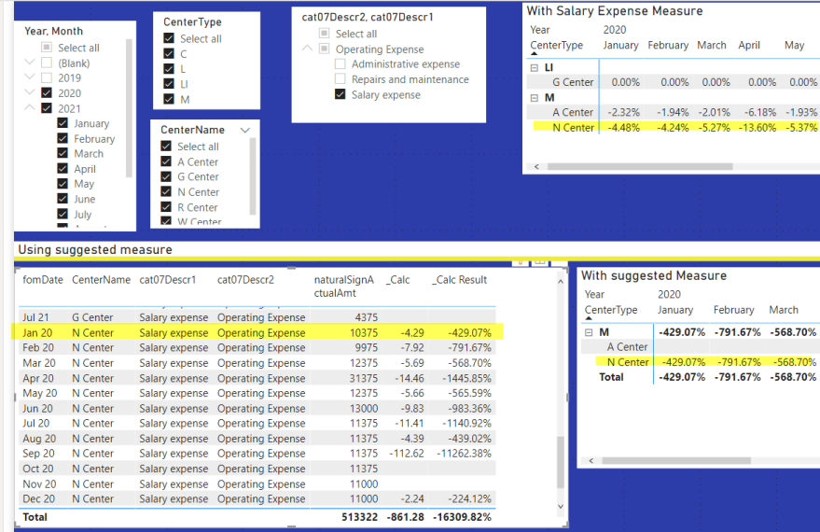This screenshot has height=532, width=820.
Task: Open the CenterName slicer dropdown chevron
Action: (x=245, y=130)
